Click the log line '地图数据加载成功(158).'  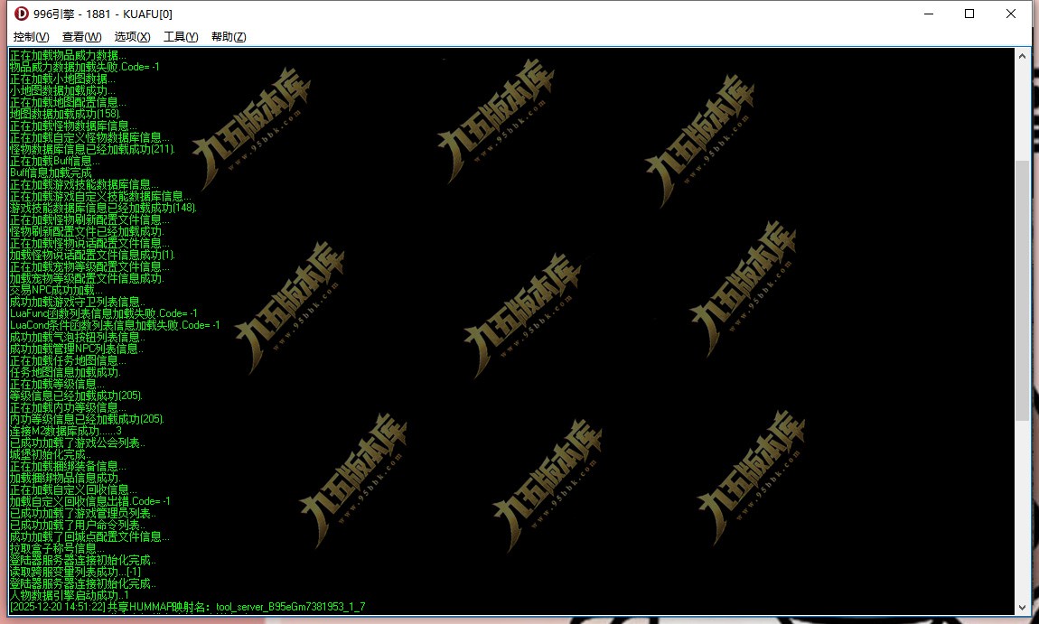click(65, 114)
